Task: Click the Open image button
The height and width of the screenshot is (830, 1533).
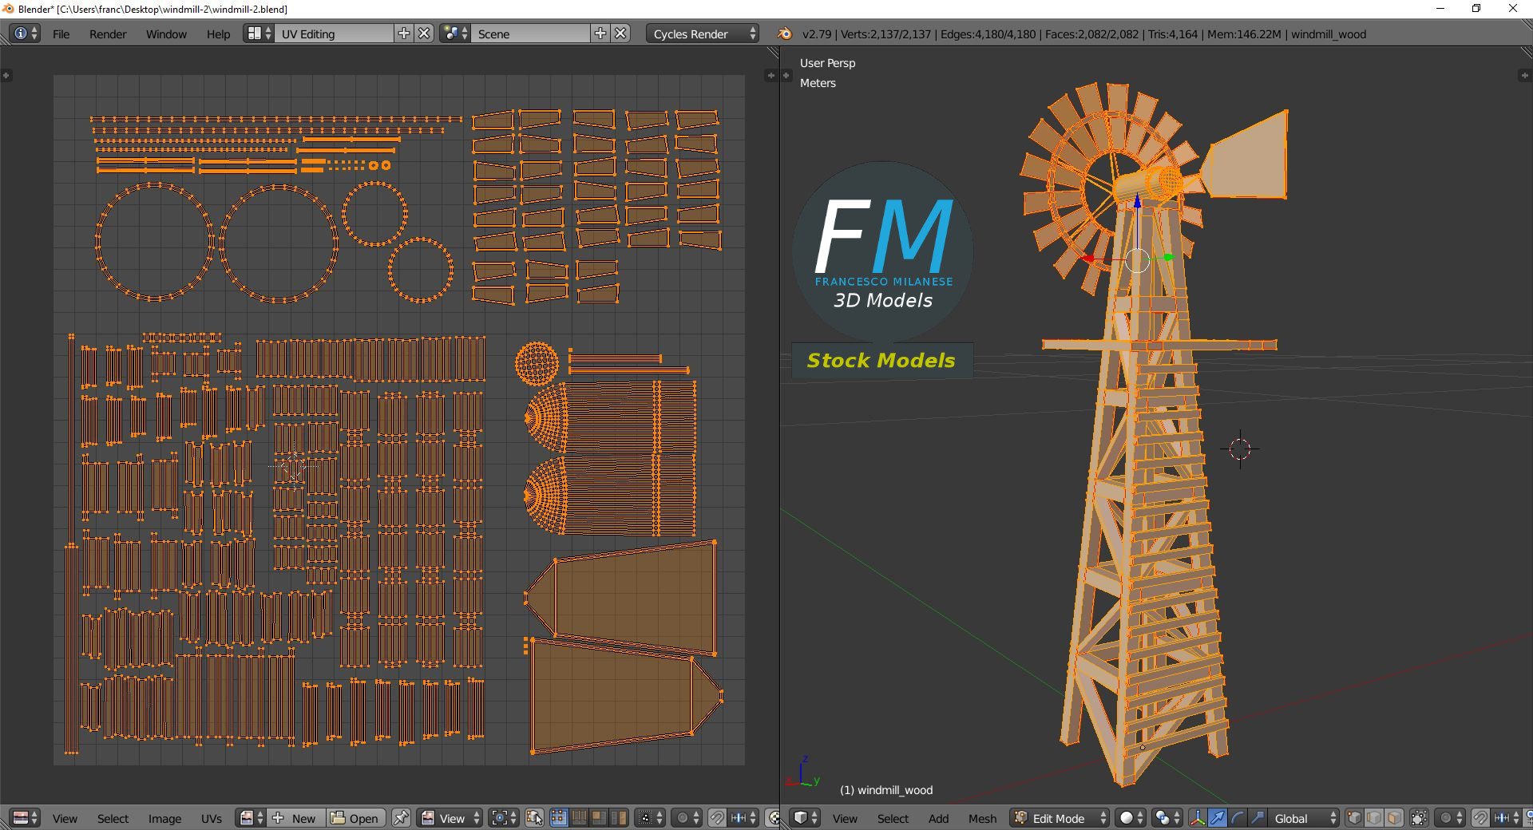Action: [355, 818]
